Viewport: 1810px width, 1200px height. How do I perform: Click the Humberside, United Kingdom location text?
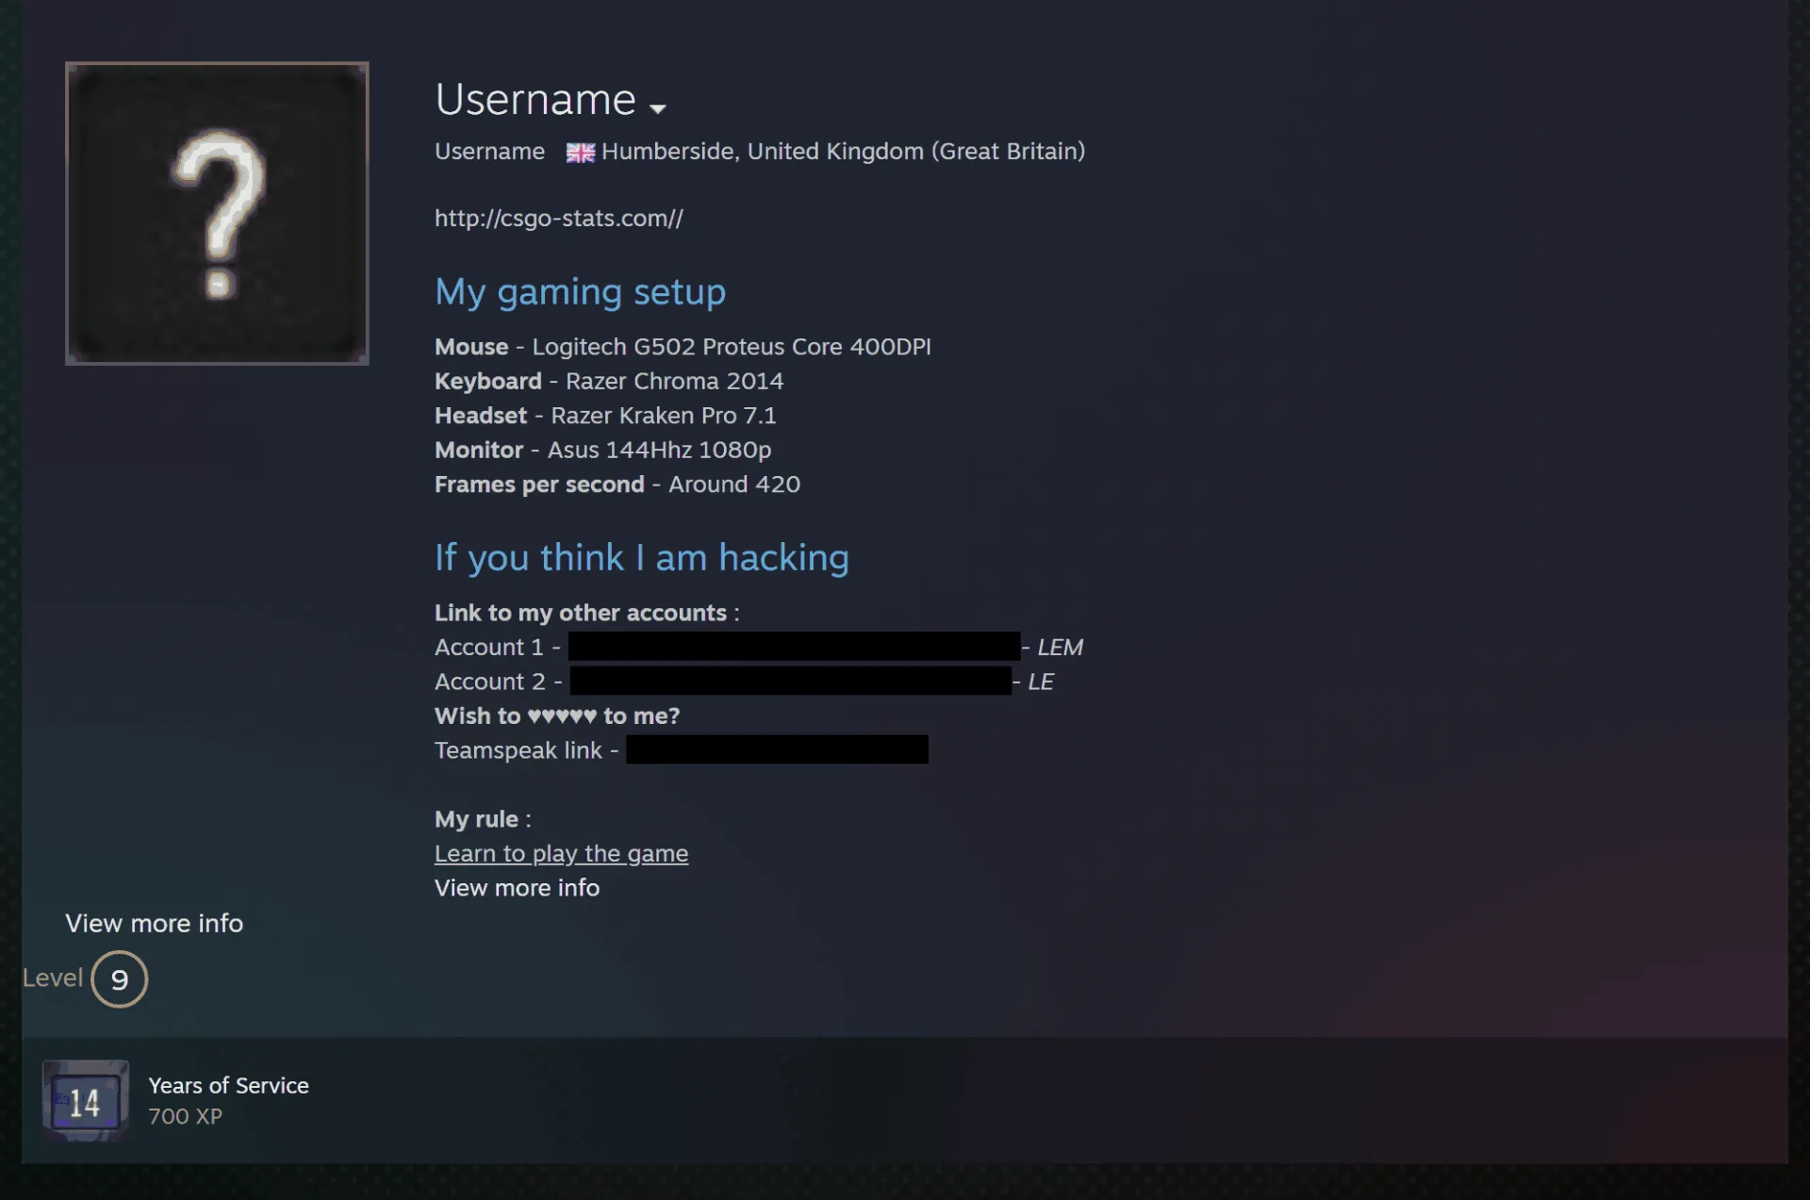(x=843, y=152)
